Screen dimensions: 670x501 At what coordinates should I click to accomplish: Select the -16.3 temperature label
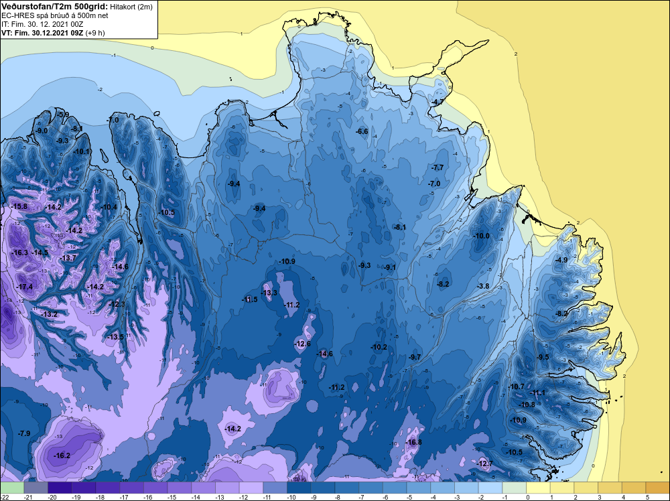(20, 253)
